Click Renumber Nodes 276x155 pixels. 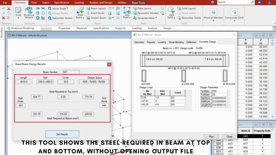point(60,18)
